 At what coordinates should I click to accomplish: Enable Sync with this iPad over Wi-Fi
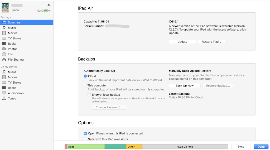pos(85,139)
